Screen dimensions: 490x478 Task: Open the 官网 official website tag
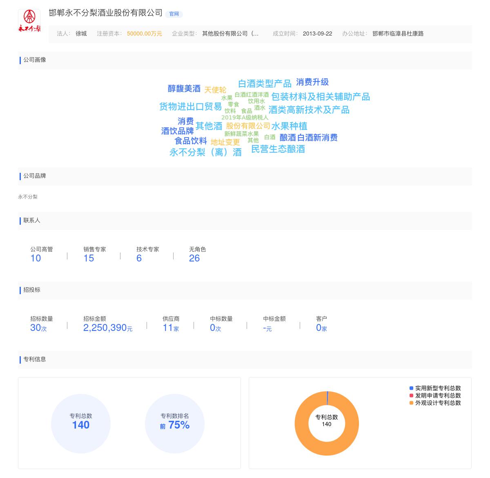click(x=174, y=14)
